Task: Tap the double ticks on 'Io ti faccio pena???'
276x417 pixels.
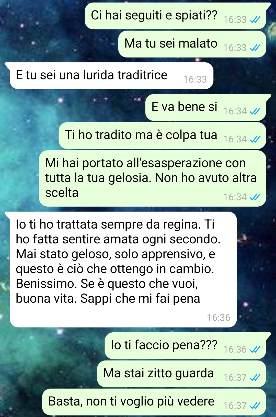Action: (x=255, y=350)
